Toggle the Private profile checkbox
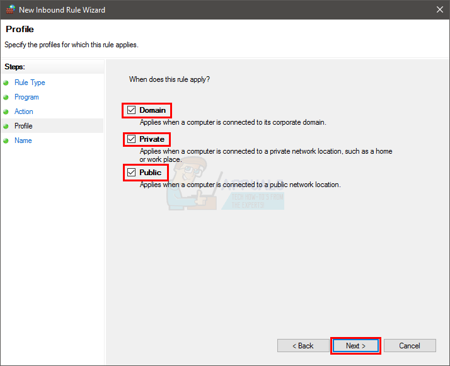 (132, 139)
